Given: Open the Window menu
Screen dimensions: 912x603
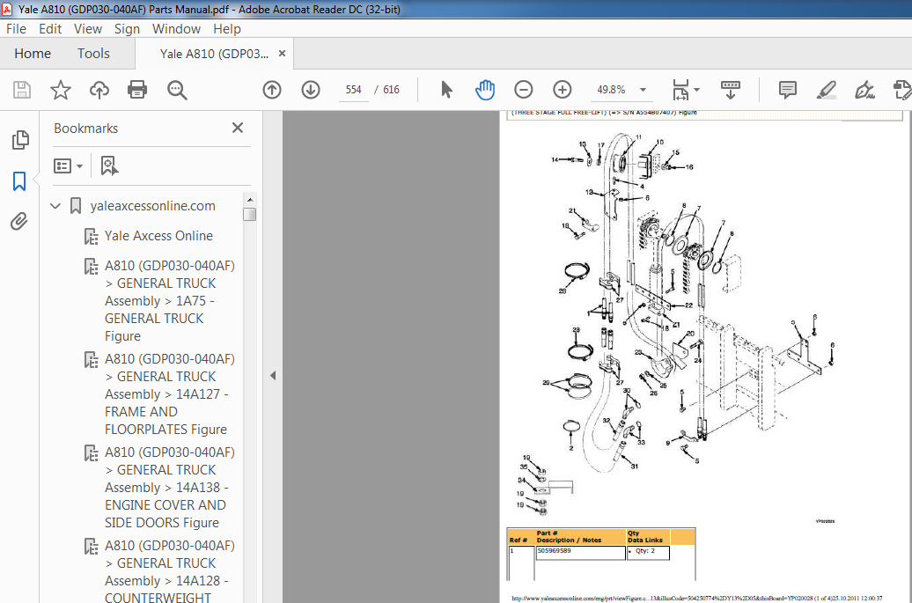Looking at the screenshot, I should [176, 28].
